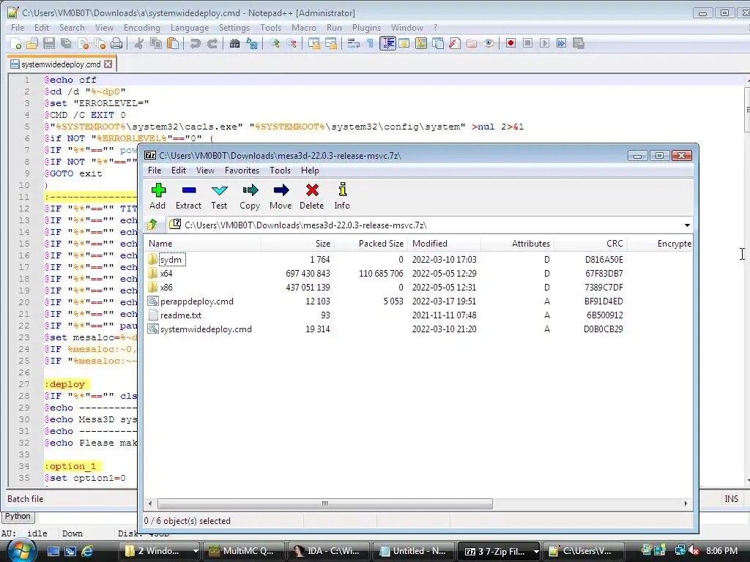The image size is (750, 562).
Task: Click Notepad++ Save All icon
Action: [66, 44]
